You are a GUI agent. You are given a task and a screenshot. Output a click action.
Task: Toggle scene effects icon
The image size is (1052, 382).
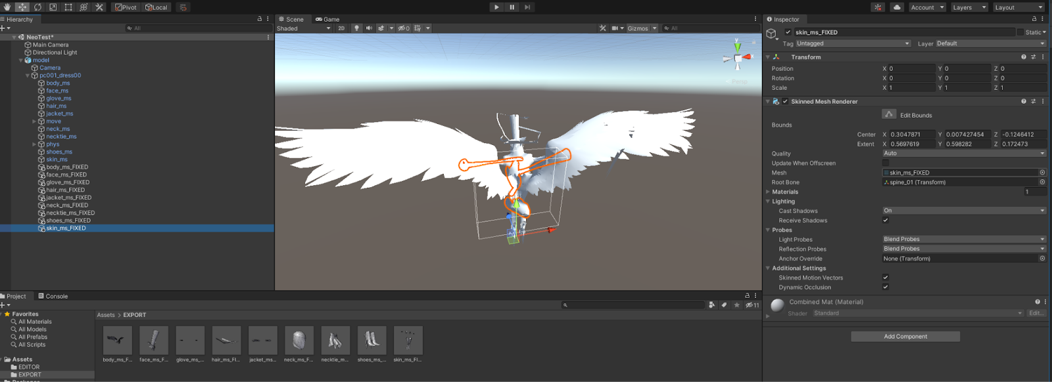[381, 28]
